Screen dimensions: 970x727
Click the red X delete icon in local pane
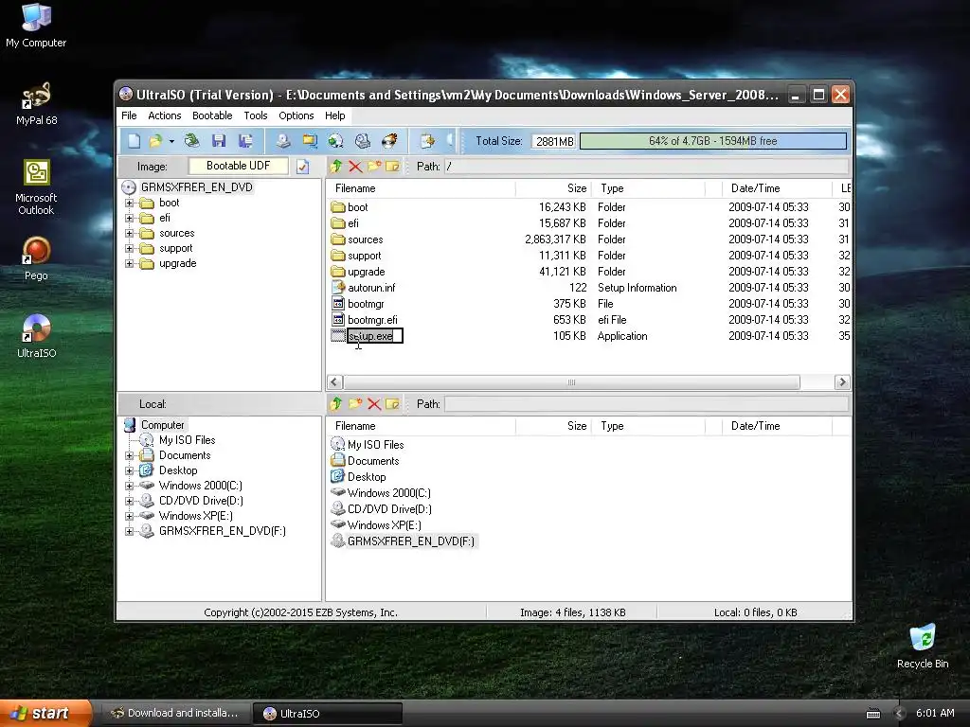(373, 403)
